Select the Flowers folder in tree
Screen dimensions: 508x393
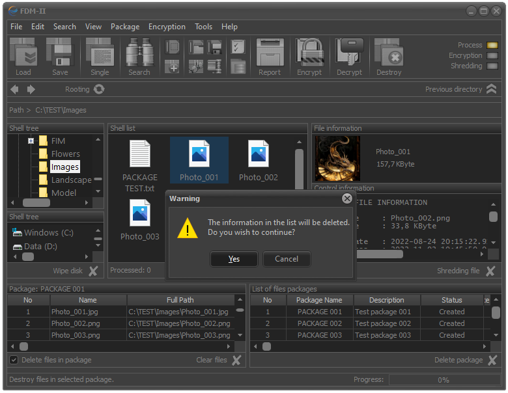point(65,154)
